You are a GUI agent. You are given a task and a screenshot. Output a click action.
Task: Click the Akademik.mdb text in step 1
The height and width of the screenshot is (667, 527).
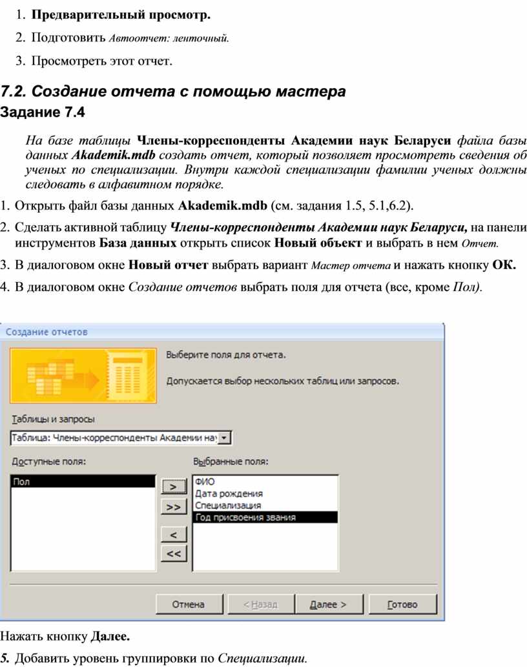(223, 206)
